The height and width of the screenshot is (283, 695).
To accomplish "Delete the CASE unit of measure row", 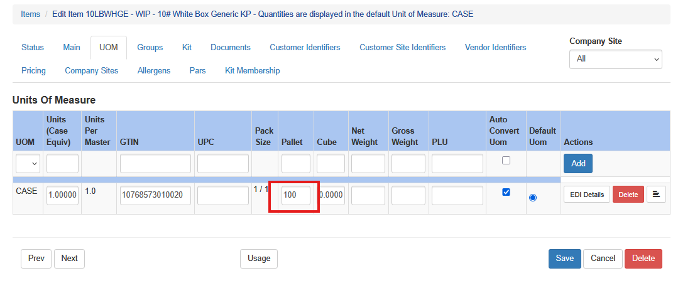I will [x=628, y=195].
